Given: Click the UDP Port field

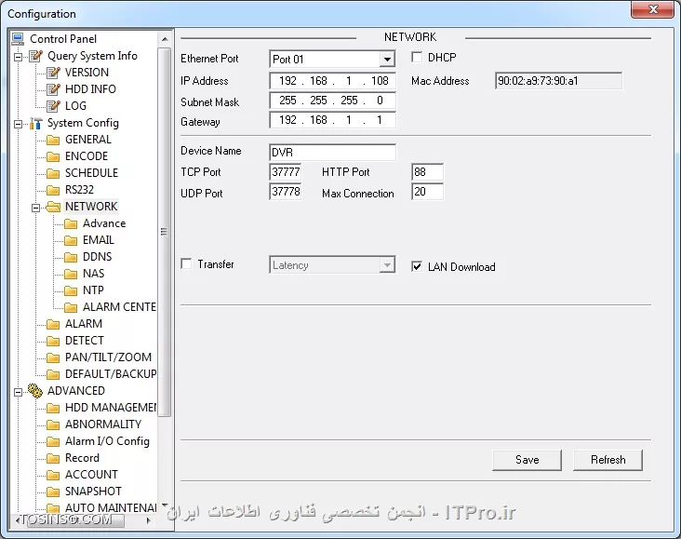Looking at the screenshot, I should (x=286, y=192).
